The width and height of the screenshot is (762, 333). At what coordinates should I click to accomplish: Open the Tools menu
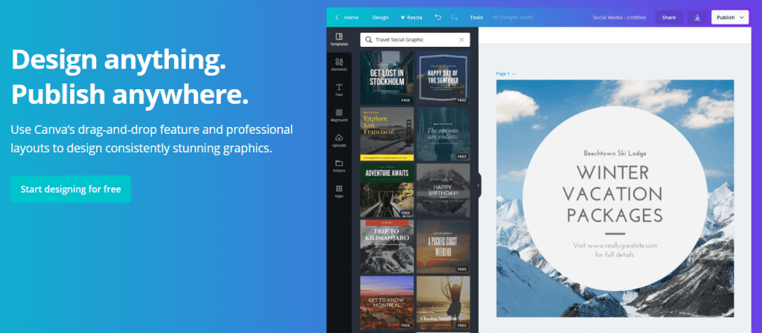476,17
